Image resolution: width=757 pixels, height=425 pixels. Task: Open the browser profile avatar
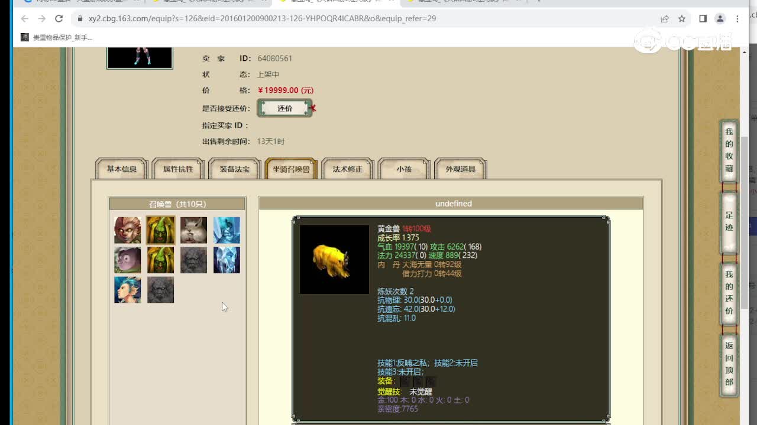[x=720, y=19]
